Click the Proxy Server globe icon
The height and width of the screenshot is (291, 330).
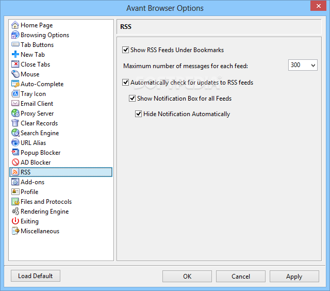point(15,114)
